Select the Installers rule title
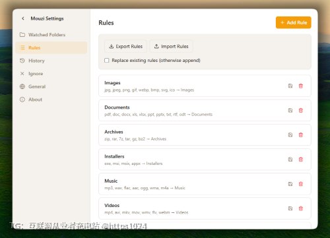 pyautogui.click(x=114, y=156)
